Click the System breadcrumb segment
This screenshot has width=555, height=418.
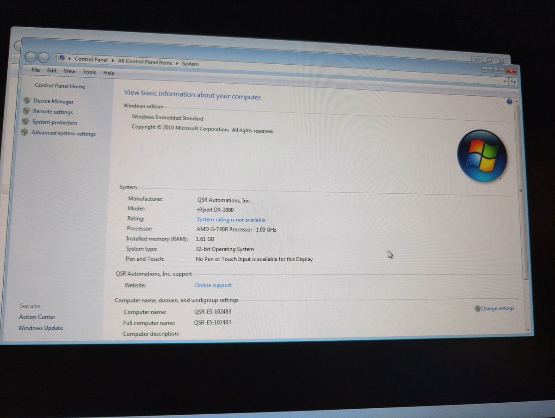coord(190,64)
